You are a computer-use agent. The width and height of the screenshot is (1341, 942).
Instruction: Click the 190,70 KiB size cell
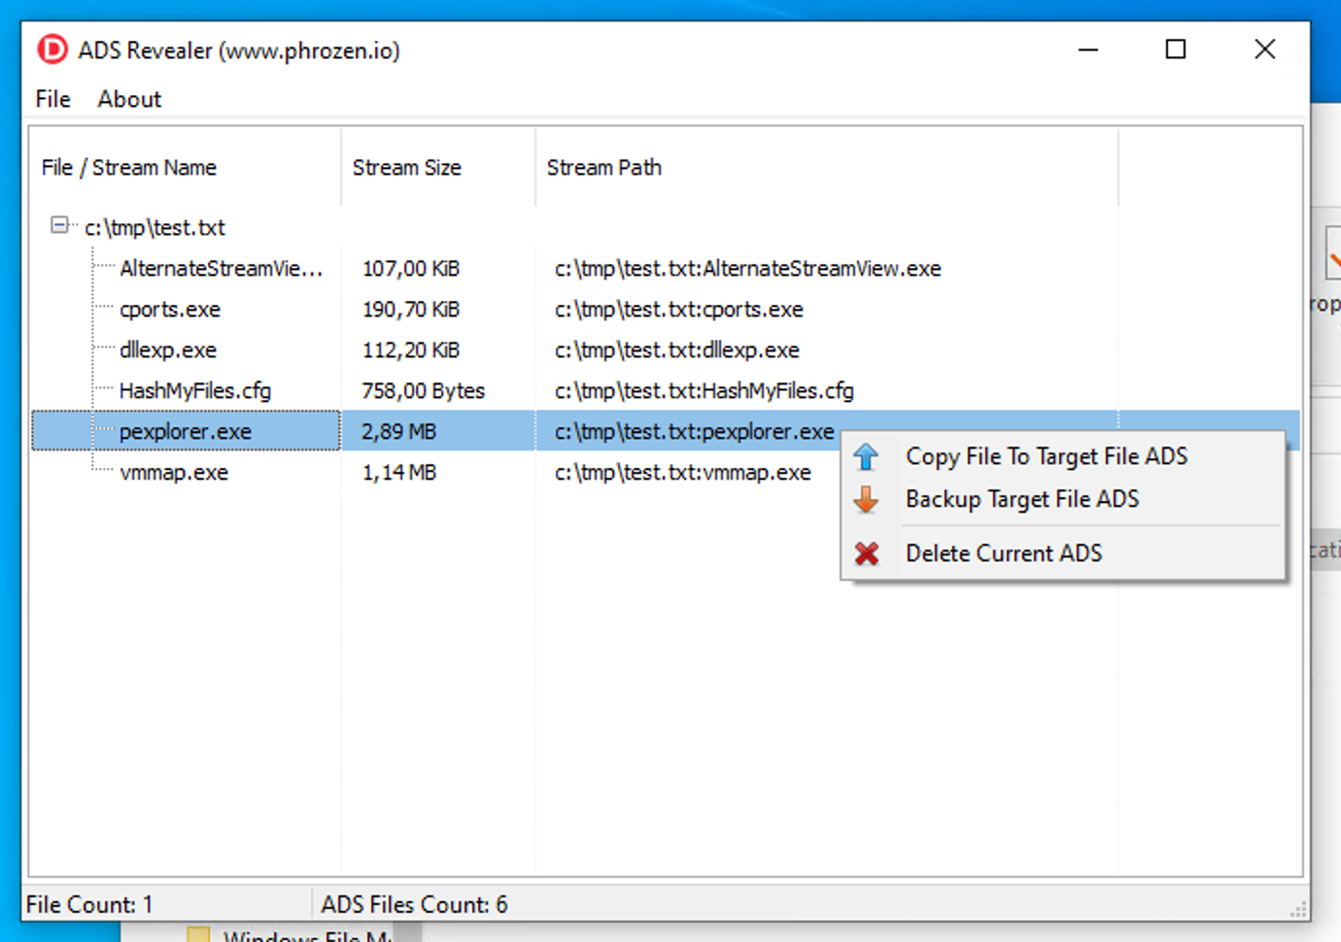411,309
